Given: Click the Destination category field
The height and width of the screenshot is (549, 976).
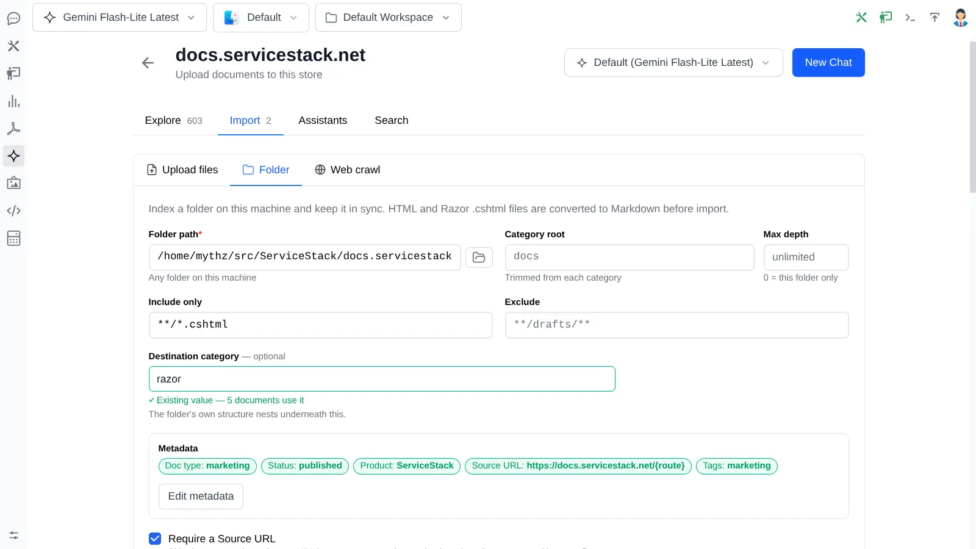Looking at the screenshot, I should [382, 379].
